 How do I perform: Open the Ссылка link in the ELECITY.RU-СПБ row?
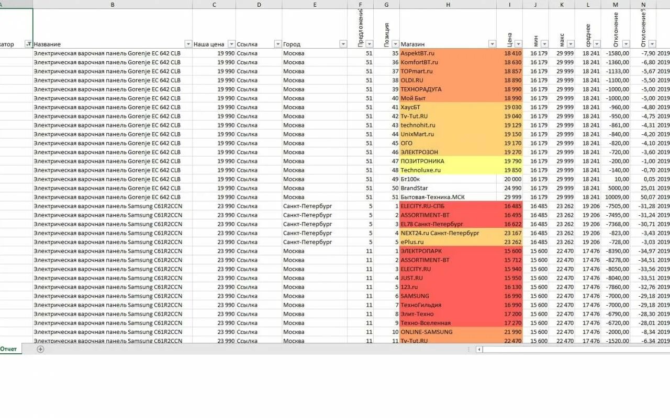click(247, 206)
